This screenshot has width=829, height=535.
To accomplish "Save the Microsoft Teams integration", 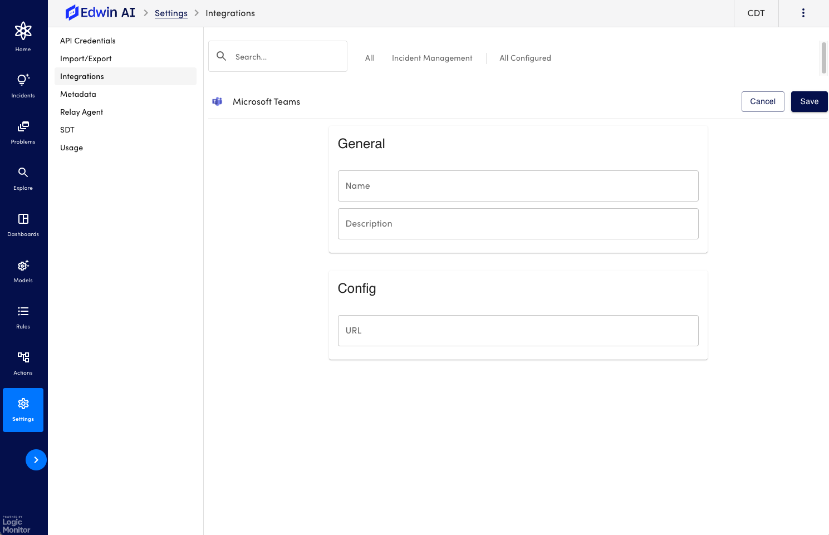I will [x=809, y=101].
